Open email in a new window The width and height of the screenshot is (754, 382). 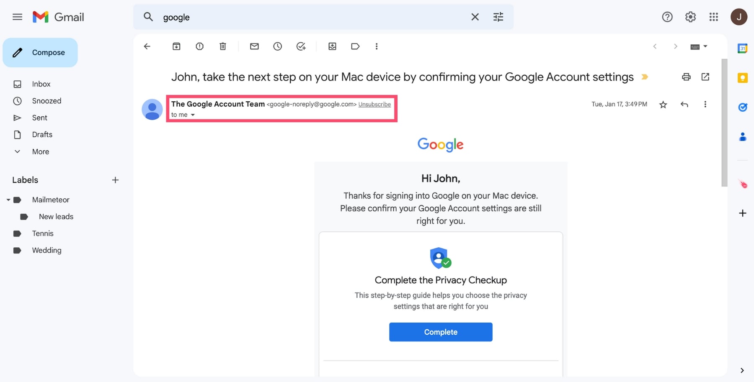[705, 77]
